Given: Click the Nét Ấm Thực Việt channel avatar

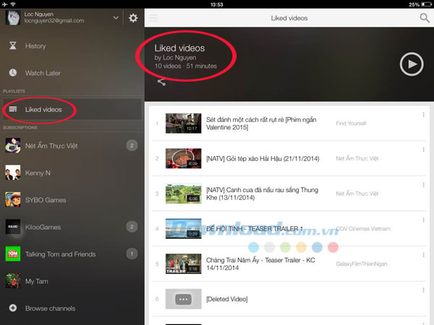Looking at the screenshot, I should click(13, 146).
